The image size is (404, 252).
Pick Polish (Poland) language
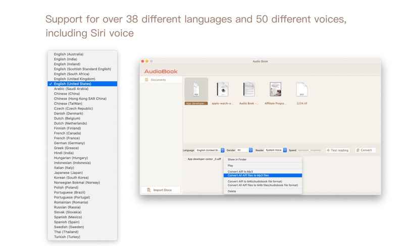(82, 187)
